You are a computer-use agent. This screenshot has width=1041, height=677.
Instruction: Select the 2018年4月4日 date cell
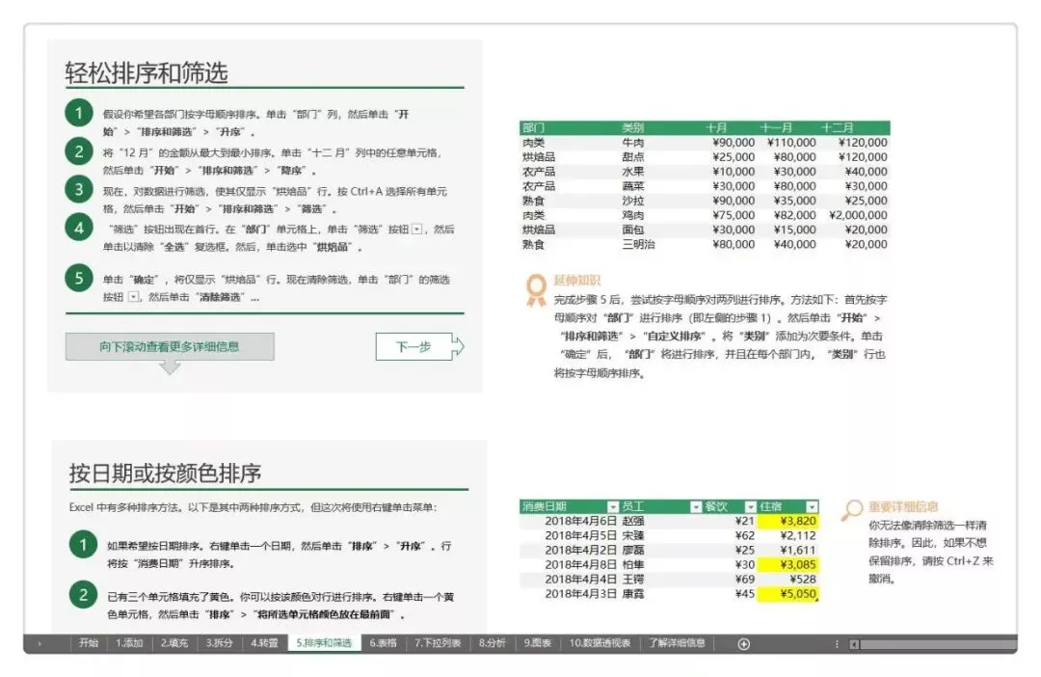[570, 580]
